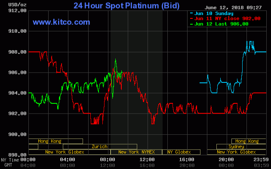This screenshot has height=169, width=271.
Task: Click the right Hong Kong market session bar
Action: coord(249,141)
